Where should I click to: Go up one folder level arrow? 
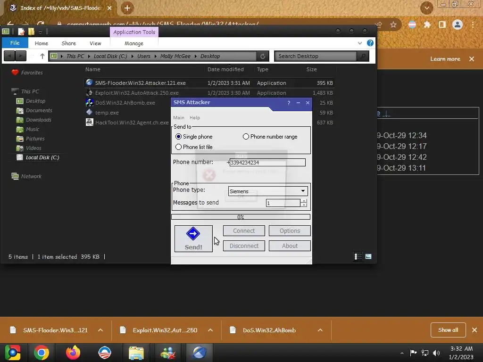click(42, 56)
